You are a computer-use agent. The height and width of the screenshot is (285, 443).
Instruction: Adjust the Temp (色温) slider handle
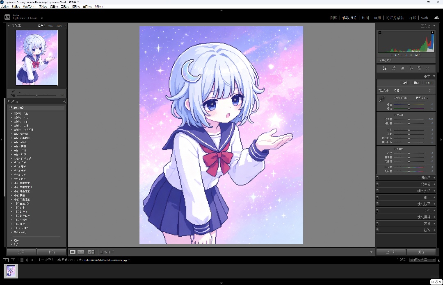click(409, 105)
